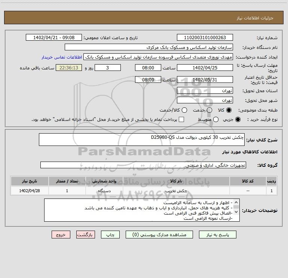Click the announcement date field 1402/04/21 - 09:08
This screenshot has width=288, height=278.
(54, 38)
